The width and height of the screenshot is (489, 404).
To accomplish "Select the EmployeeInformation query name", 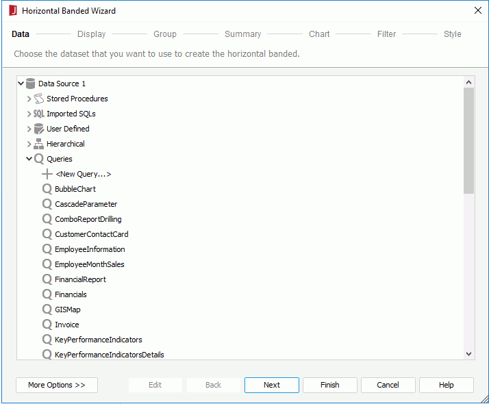I will (90, 249).
